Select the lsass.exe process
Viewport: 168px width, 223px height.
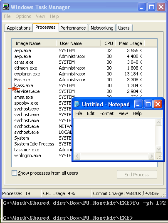84,85
